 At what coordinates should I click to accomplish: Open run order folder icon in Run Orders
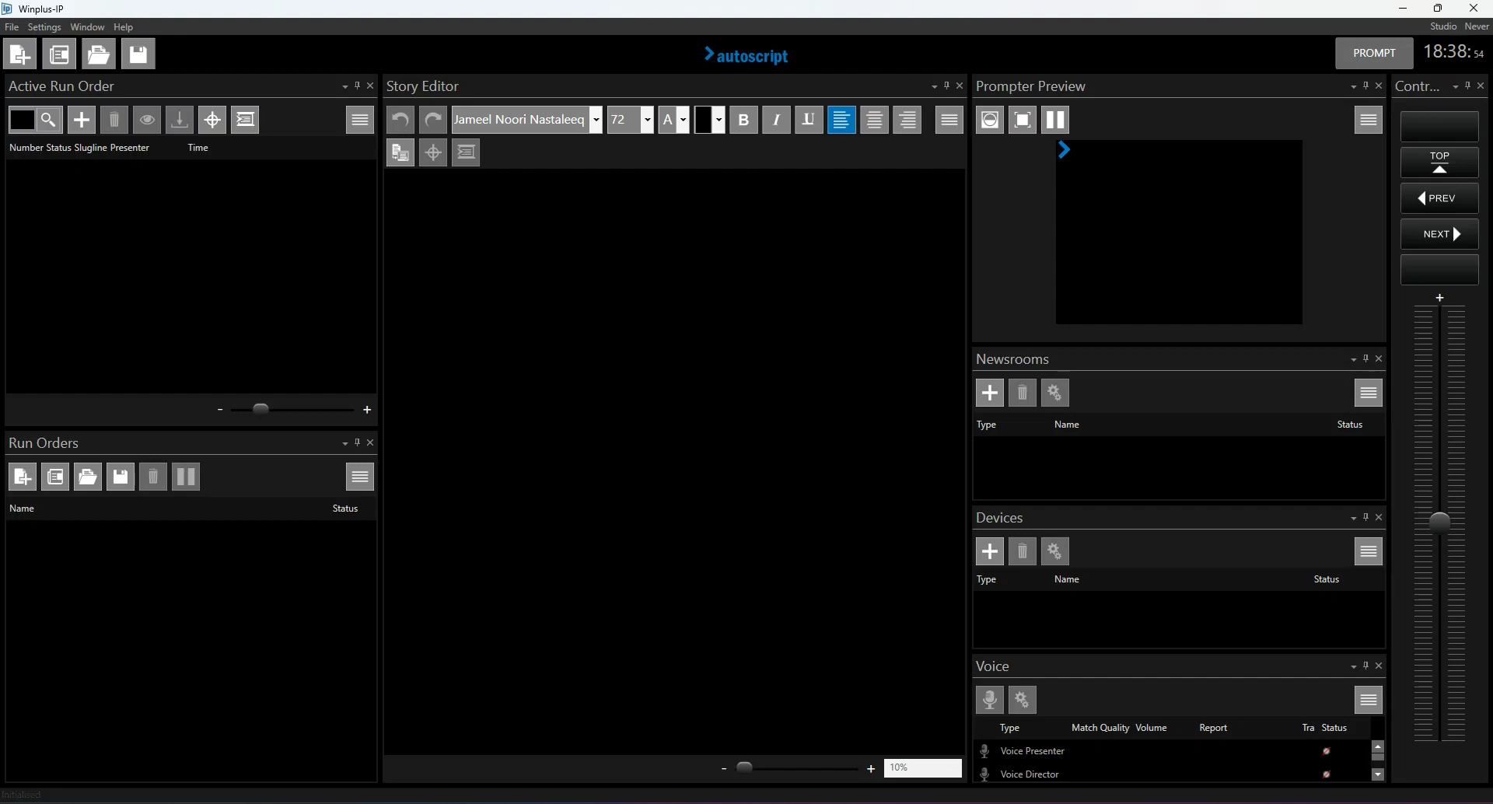tap(88, 477)
